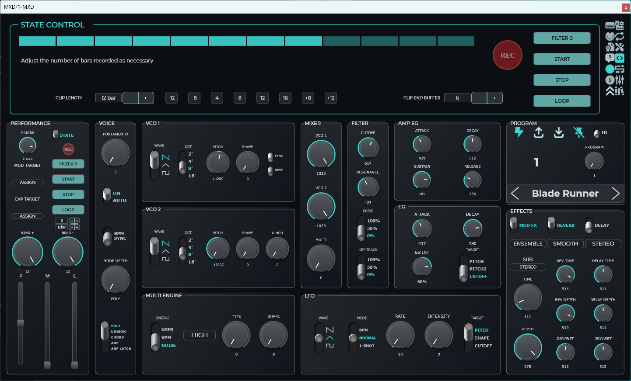Toggle the HL switch in Program panel

(x=596, y=132)
